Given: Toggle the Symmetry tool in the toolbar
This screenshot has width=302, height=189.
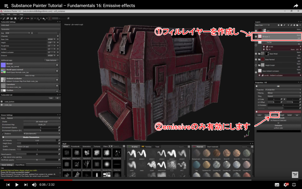Looking at the screenshot, I should (28, 18).
